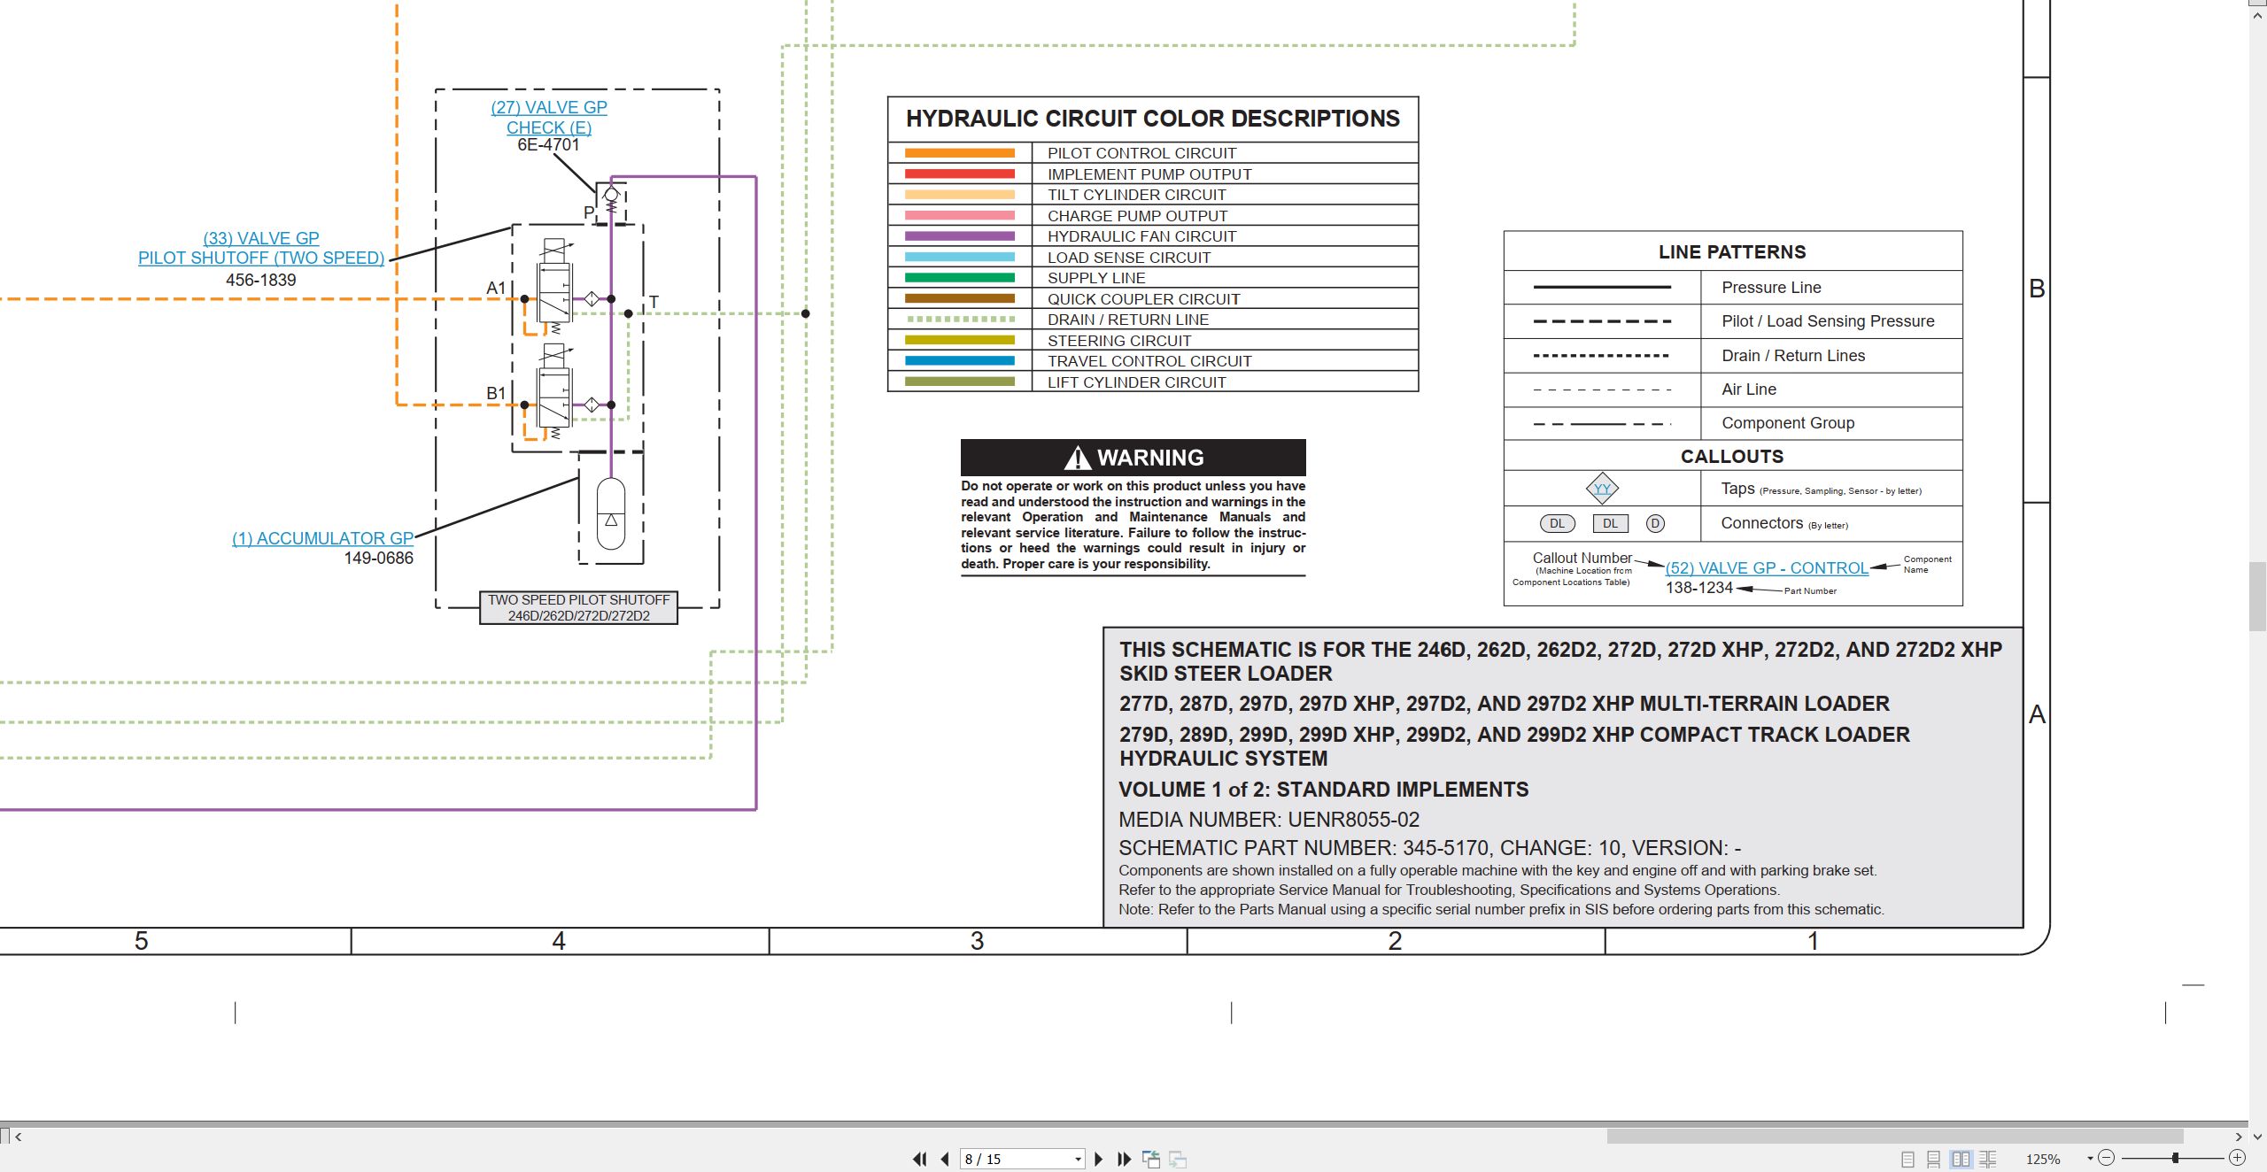
Task: Go to the previous page
Action: pyautogui.click(x=945, y=1159)
